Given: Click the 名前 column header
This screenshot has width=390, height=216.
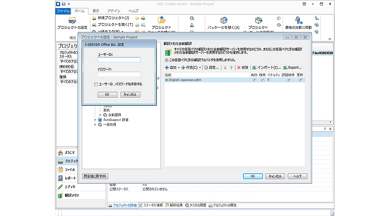Looking at the screenshot, I should [207, 75].
